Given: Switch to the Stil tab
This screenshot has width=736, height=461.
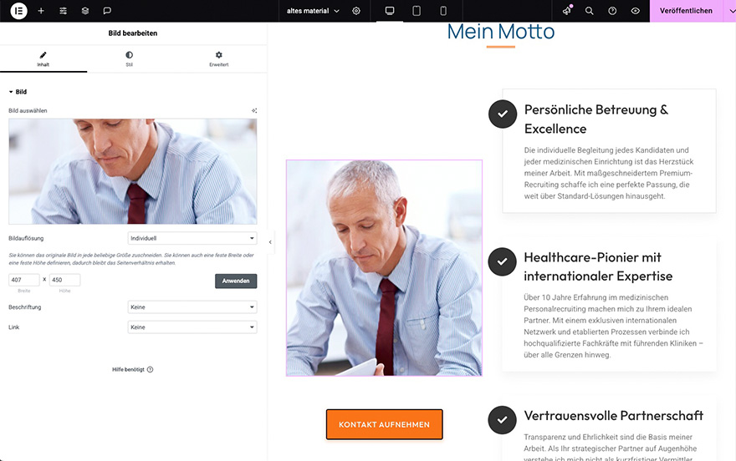Looking at the screenshot, I should click(129, 59).
